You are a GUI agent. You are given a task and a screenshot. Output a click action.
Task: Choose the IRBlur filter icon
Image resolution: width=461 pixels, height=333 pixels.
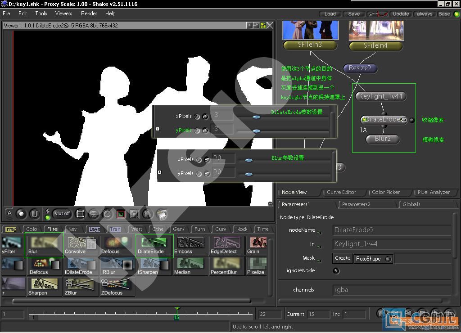[x=118, y=266]
